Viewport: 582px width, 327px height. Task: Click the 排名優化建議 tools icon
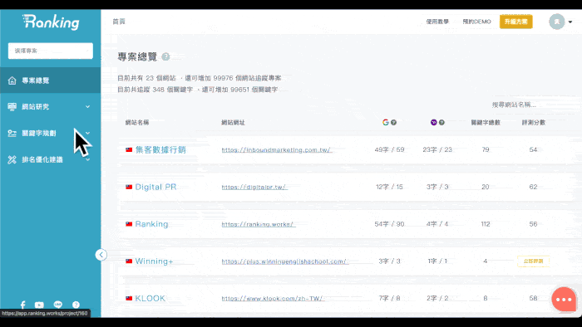[x=12, y=159]
